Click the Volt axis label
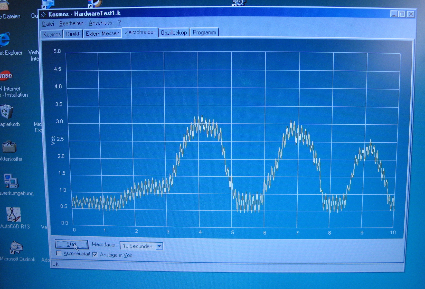The height and width of the screenshot is (289, 425). pyautogui.click(x=53, y=141)
